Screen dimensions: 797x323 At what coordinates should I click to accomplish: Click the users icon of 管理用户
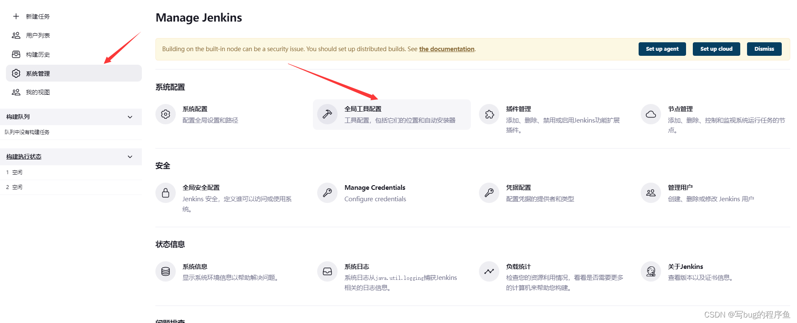coord(651,193)
